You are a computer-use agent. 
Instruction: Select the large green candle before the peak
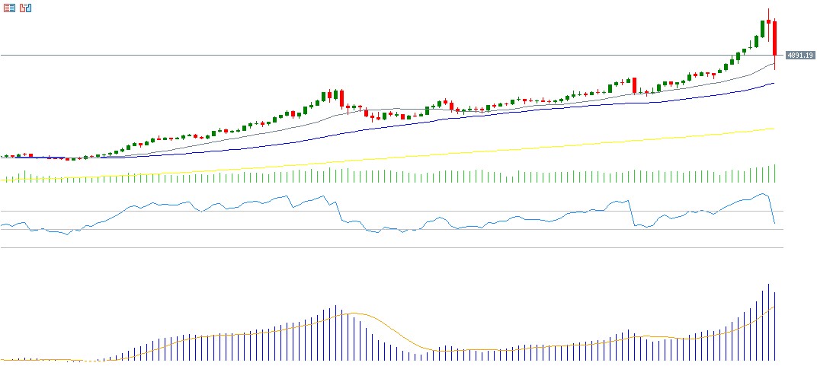click(x=762, y=29)
